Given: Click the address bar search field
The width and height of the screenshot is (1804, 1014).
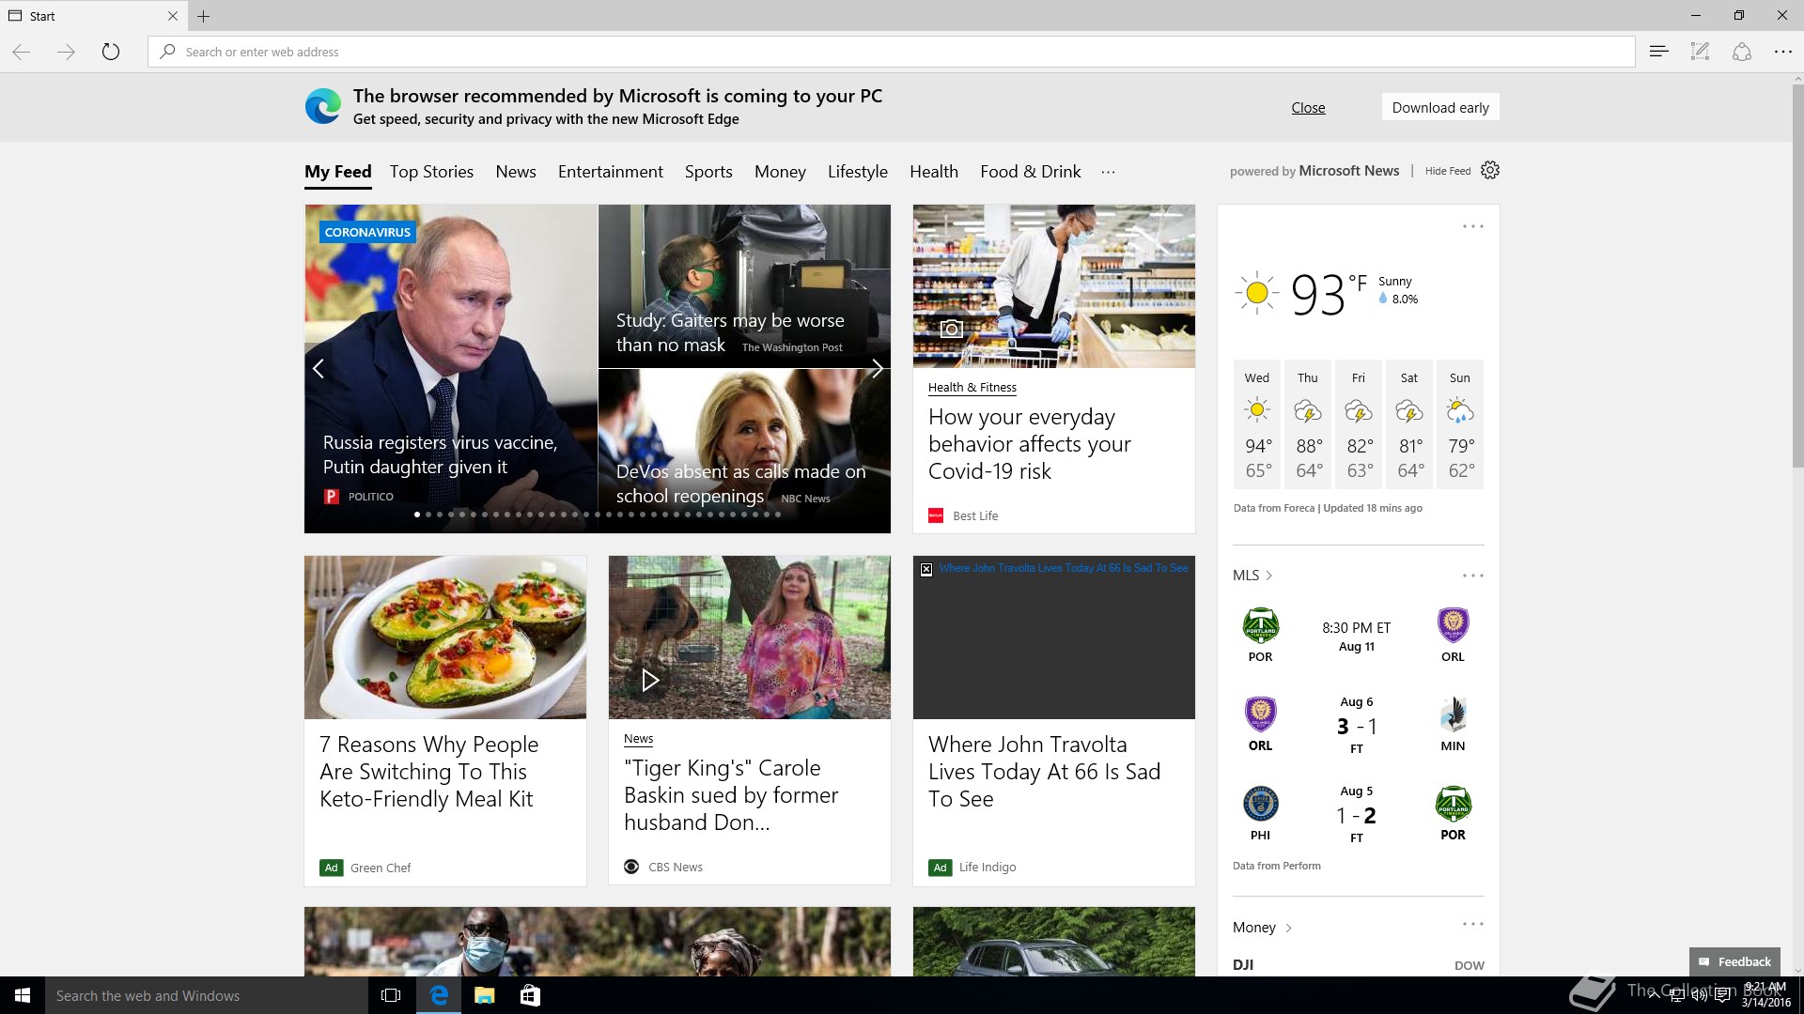Looking at the screenshot, I should tap(891, 52).
